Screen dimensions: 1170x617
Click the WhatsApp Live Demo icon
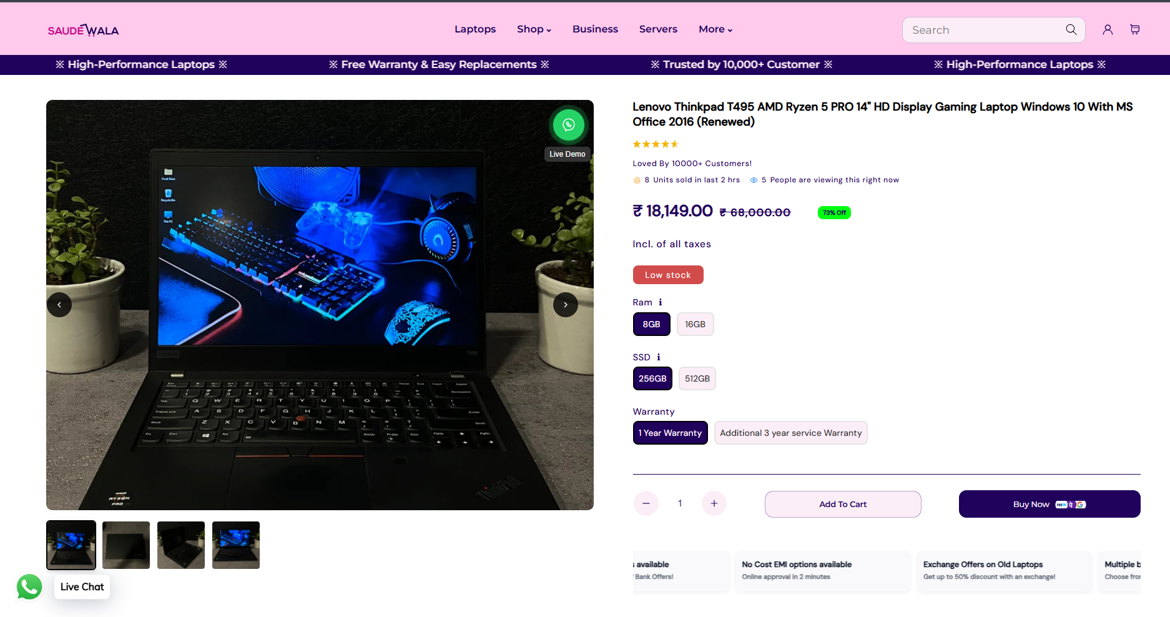point(568,125)
